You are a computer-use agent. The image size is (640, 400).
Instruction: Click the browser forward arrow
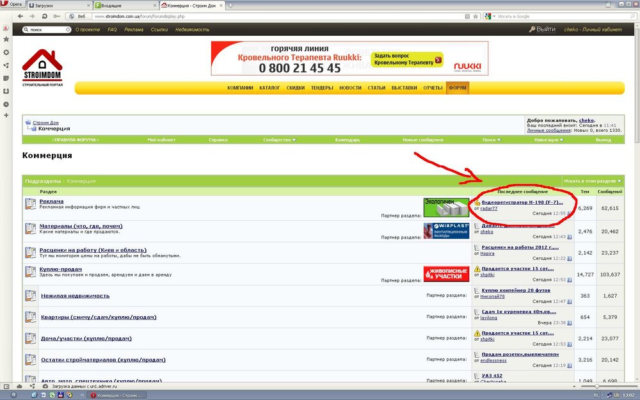coord(32,17)
